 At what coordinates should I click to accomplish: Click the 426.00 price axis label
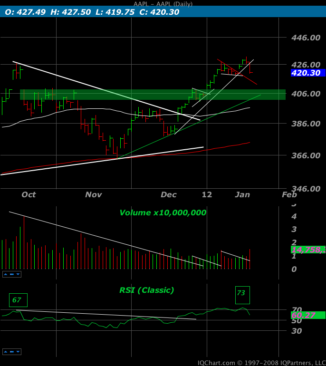click(306, 65)
